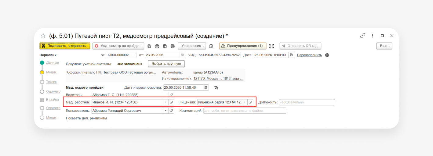
Task: Add the document to favorites with the star
Action: pos(43,36)
